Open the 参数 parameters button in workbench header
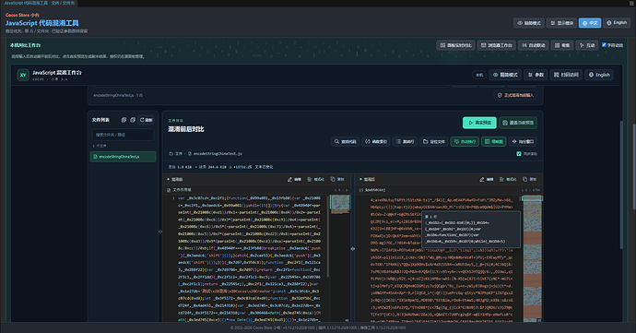 536,75
